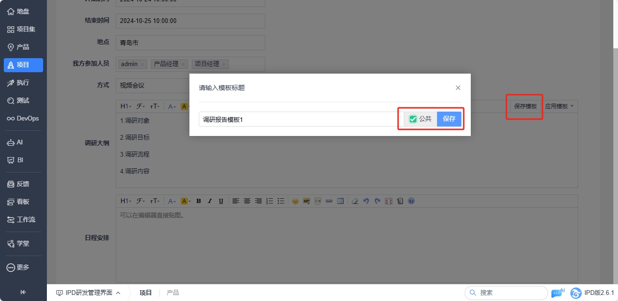Navigate to DevOps in the sidebar
Viewport: 618px width, 301px height.
coord(23,119)
